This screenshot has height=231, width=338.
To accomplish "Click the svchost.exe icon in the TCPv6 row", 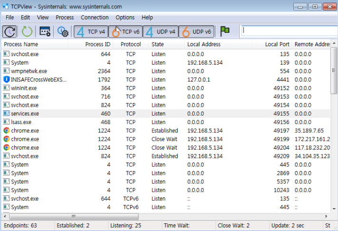I will 7,198.
